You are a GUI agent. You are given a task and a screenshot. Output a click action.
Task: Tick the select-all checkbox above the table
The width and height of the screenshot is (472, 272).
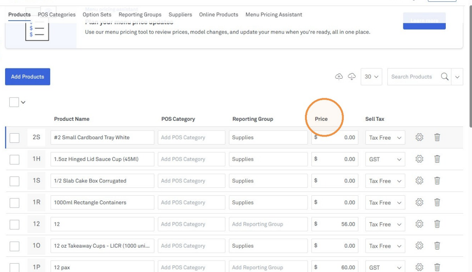[x=14, y=102]
